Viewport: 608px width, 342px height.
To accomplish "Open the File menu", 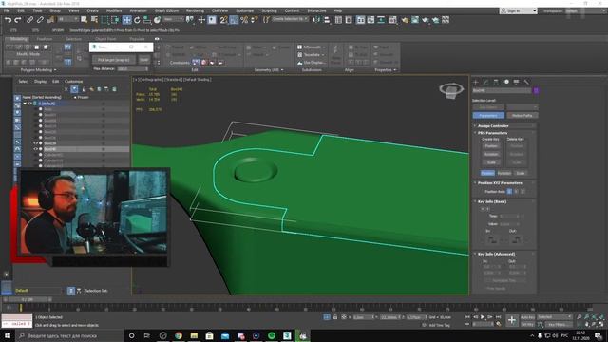I will point(7,10).
